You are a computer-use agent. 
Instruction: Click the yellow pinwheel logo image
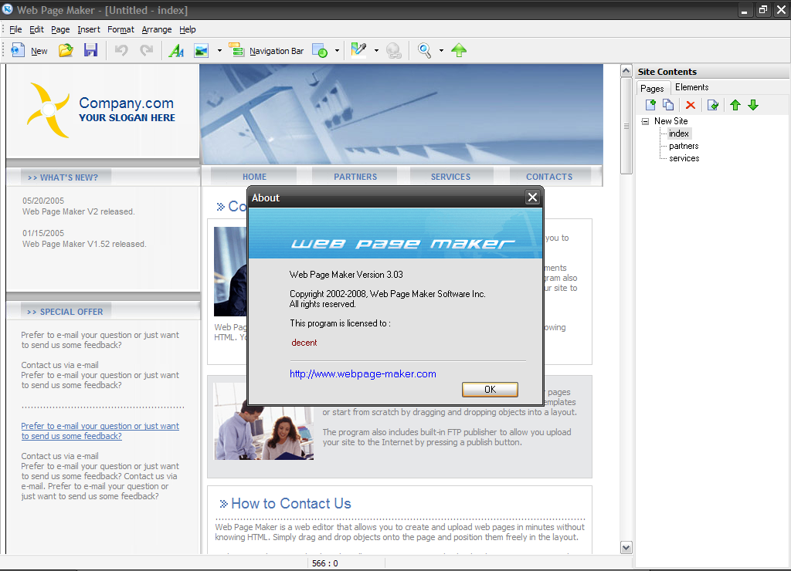coord(48,110)
